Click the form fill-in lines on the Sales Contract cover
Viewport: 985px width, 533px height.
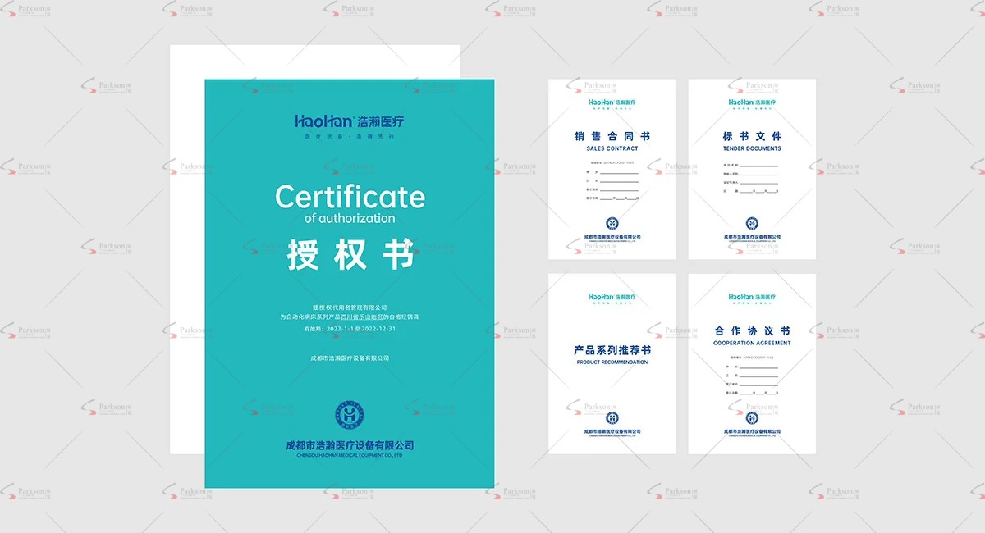click(612, 185)
